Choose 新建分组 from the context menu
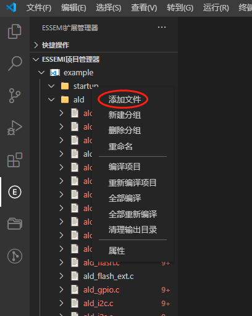The height and width of the screenshot is (316, 252). pyautogui.click(x=125, y=115)
